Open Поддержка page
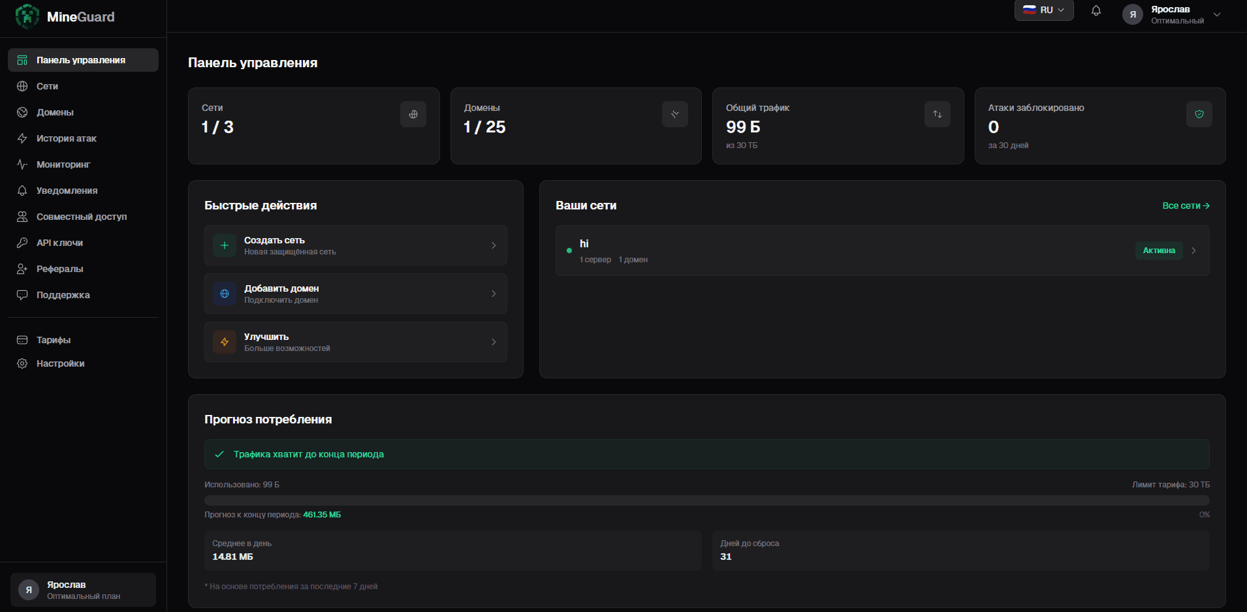Image resolution: width=1247 pixels, height=612 pixels. coord(83,295)
